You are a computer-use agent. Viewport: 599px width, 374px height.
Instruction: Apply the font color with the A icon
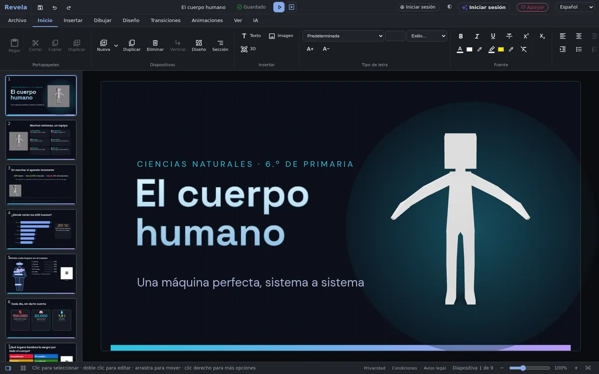[x=460, y=49]
